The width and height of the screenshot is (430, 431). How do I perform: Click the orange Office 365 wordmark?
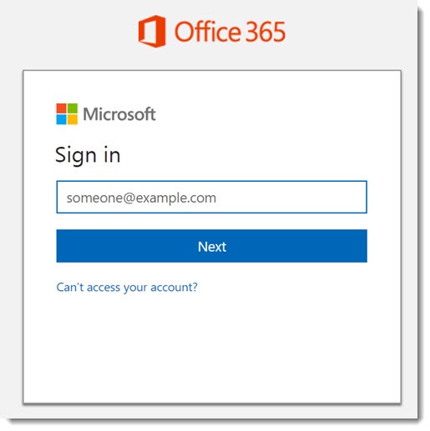pos(230,32)
